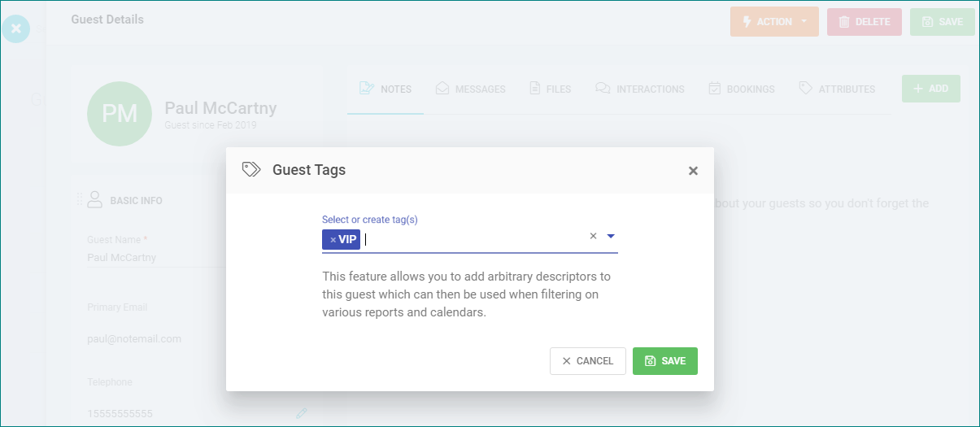The height and width of the screenshot is (427, 980).
Task: Click the Basic Info drag handle
Action: pyautogui.click(x=80, y=199)
